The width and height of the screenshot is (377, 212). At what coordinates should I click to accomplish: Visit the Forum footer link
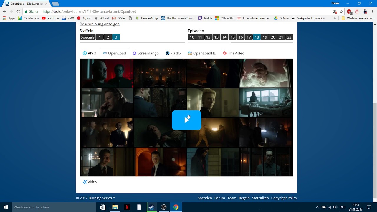220,198
